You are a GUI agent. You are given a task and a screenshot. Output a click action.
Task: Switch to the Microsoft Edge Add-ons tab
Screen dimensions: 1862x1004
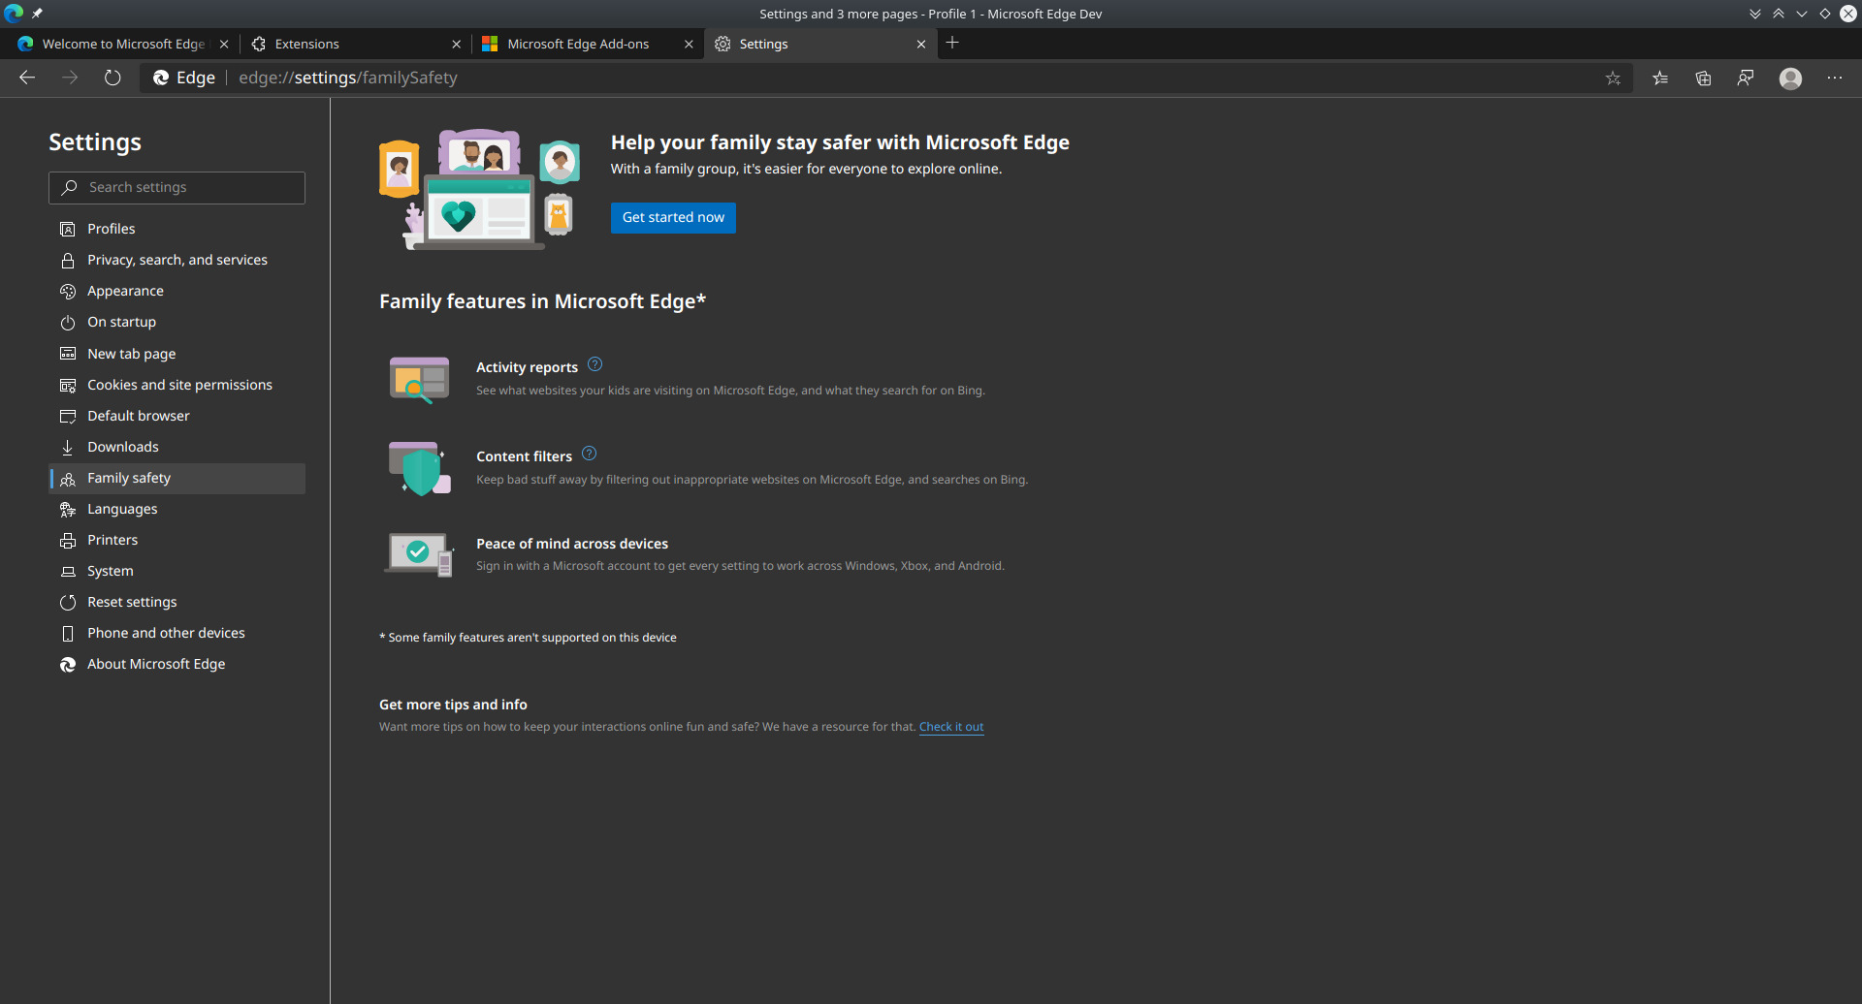(x=578, y=44)
